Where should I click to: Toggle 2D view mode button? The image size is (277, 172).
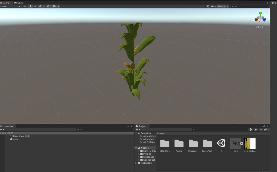[24, 6]
